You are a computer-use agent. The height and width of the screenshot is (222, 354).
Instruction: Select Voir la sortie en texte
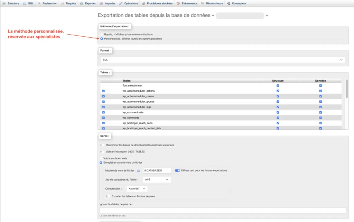tap(101, 158)
